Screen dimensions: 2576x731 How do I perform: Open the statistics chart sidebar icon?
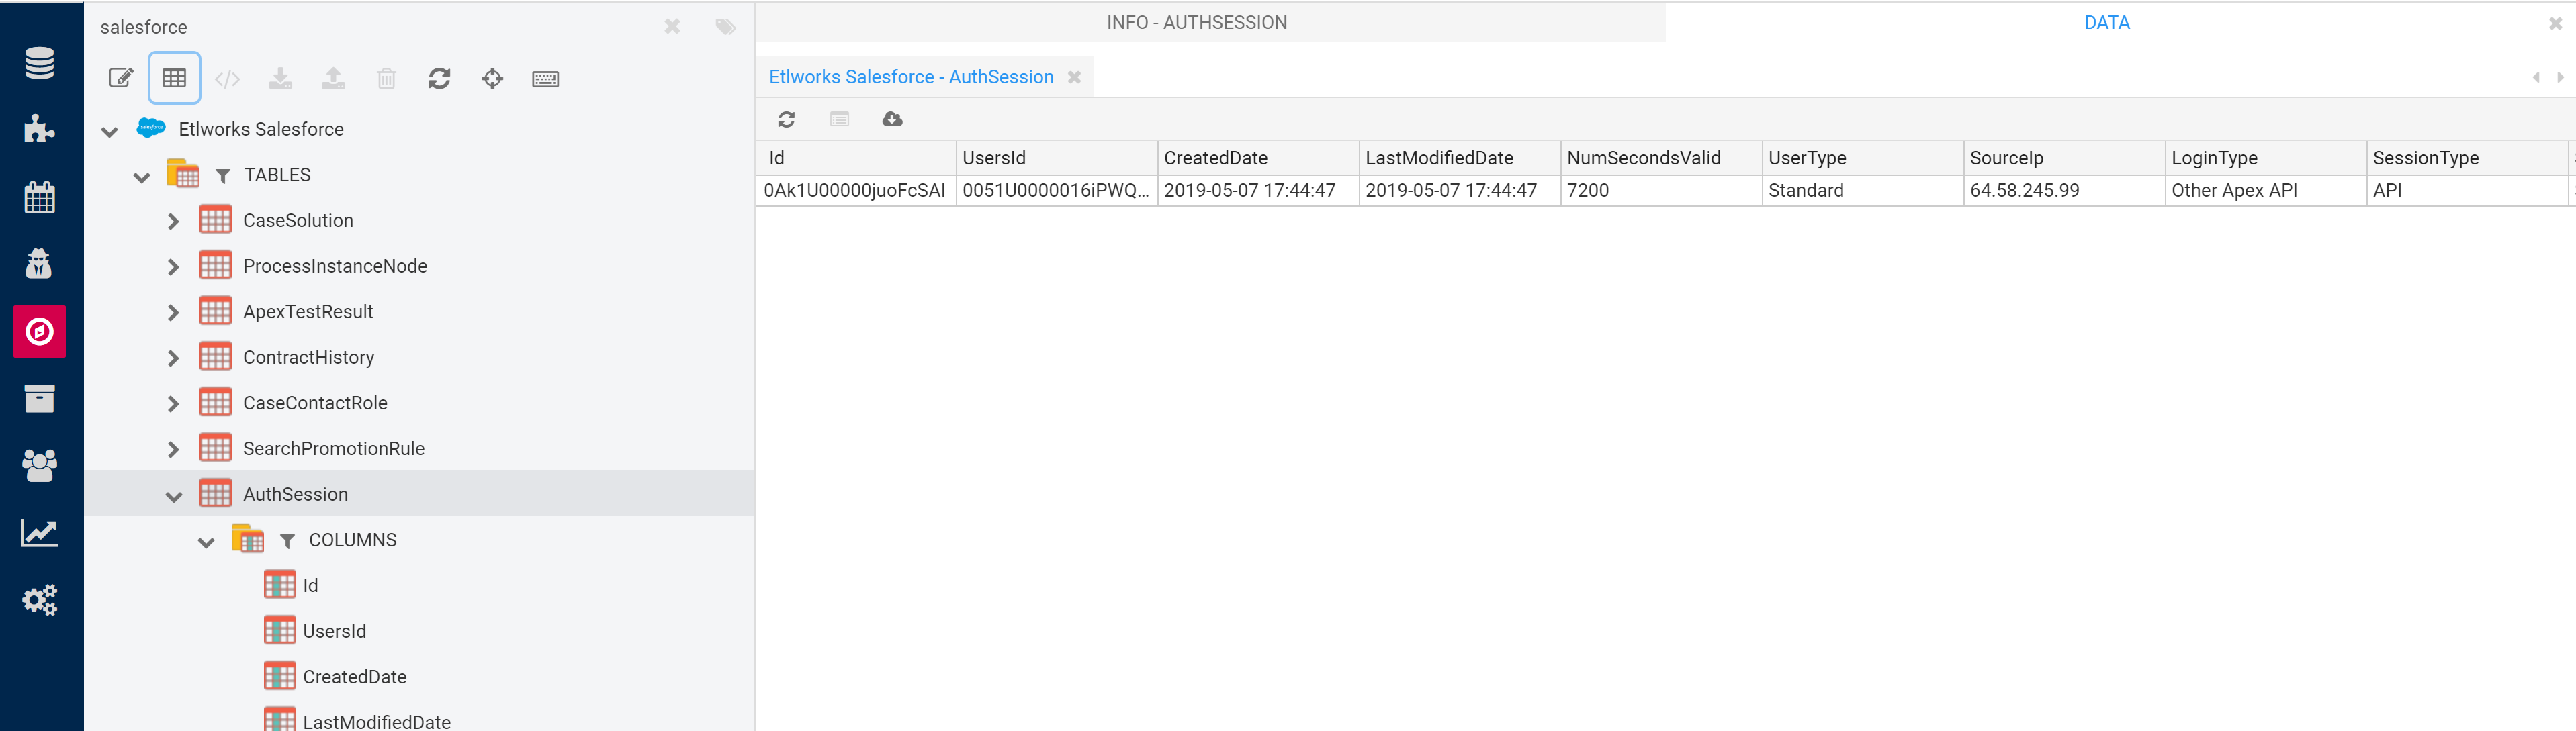[40, 533]
